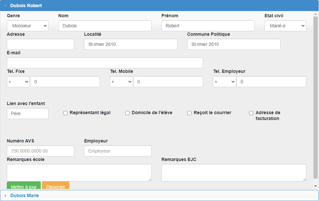The width and height of the screenshot is (319, 201).
Task: Open the Genre dropdown showing Monsieur
Action: 28,26
